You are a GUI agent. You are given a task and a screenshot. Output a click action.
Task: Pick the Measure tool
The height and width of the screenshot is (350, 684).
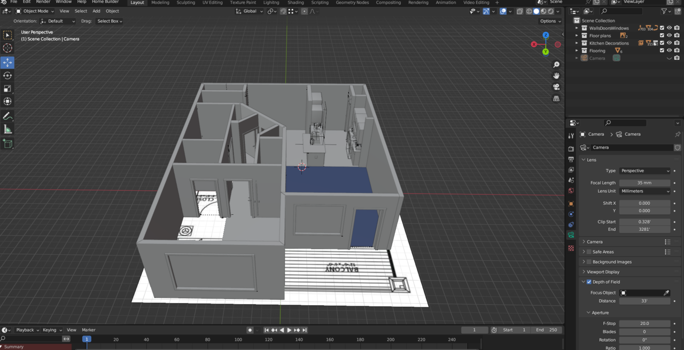coord(7,129)
